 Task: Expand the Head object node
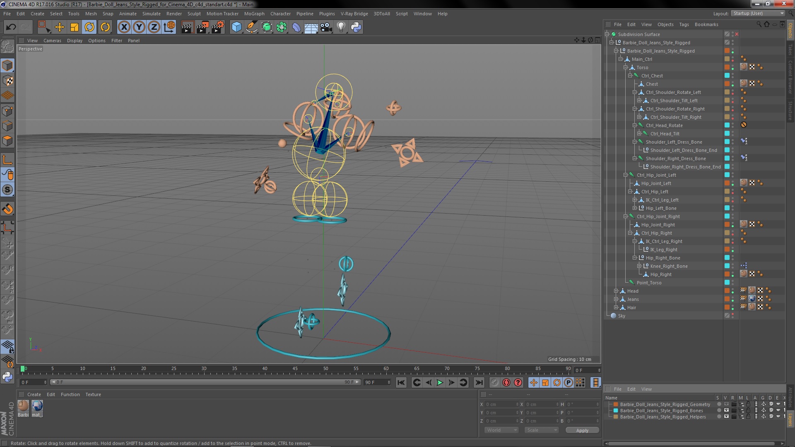pyautogui.click(x=616, y=291)
